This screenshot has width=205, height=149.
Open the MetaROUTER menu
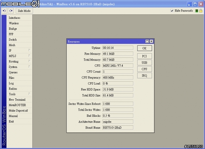19,105
